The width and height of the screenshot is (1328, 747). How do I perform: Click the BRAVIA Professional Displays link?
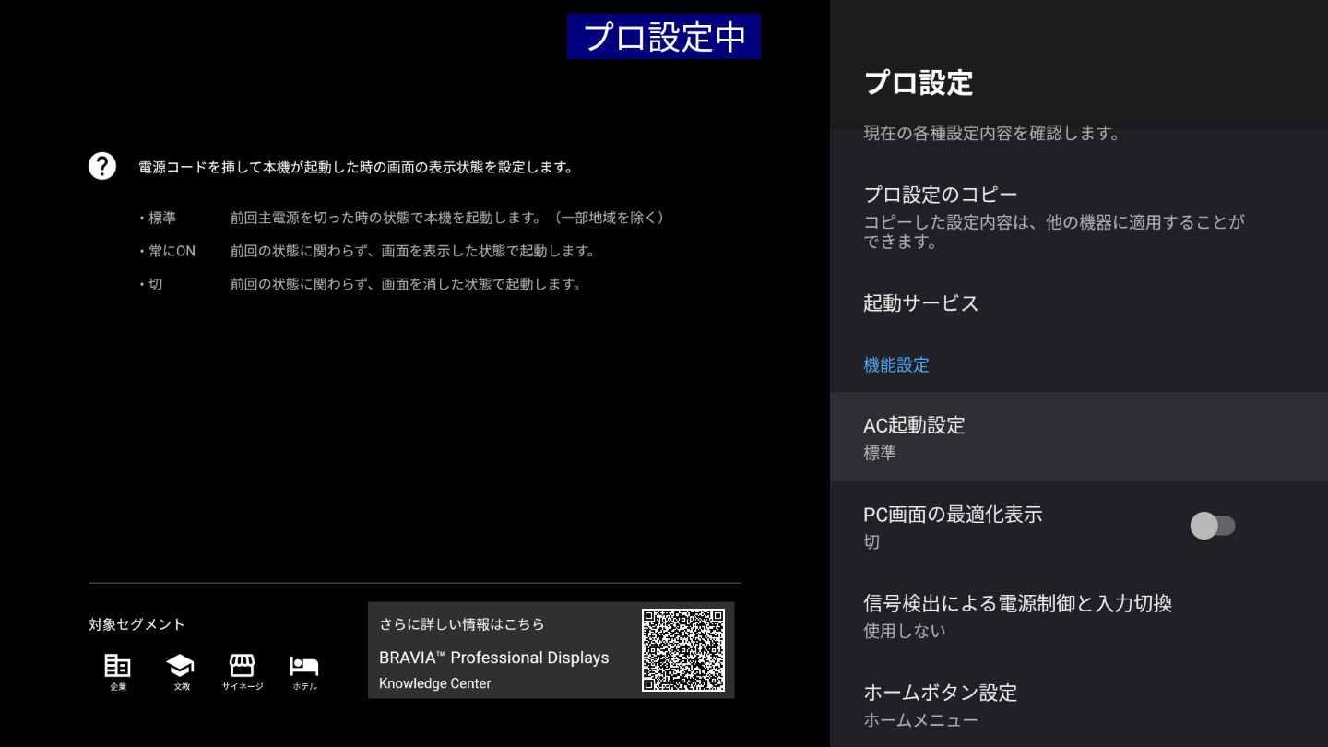(493, 658)
